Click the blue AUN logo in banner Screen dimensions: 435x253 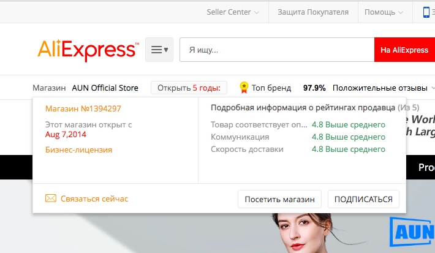pos(412,232)
